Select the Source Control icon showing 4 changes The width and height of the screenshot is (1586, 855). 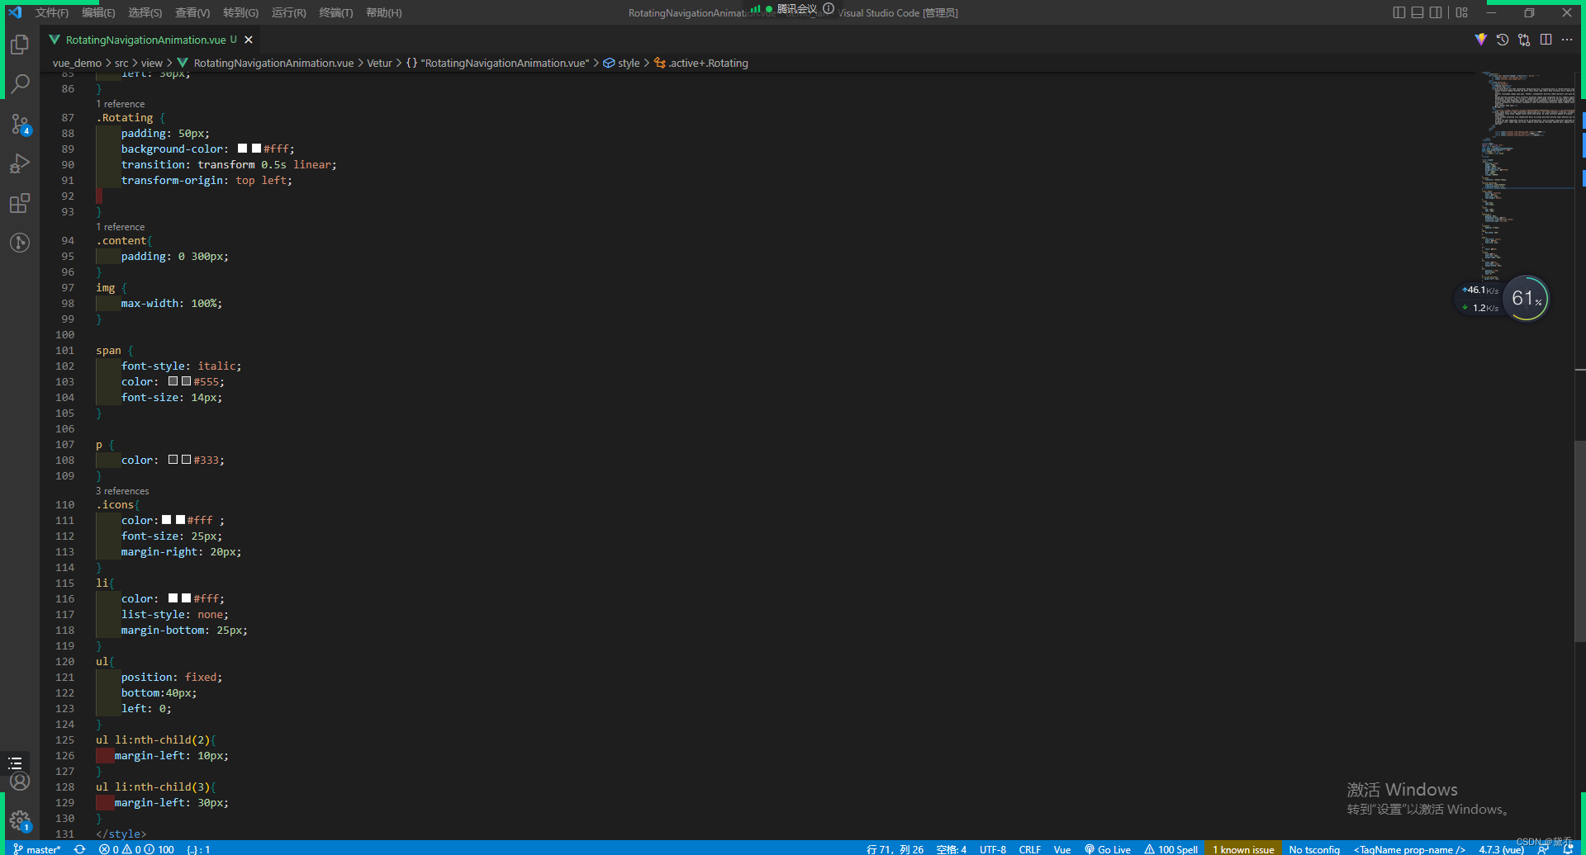20,124
